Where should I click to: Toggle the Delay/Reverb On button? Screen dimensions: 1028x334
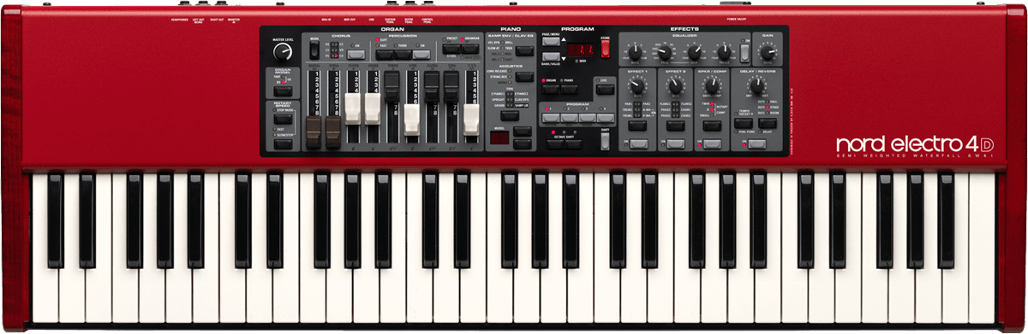coord(756,144)
